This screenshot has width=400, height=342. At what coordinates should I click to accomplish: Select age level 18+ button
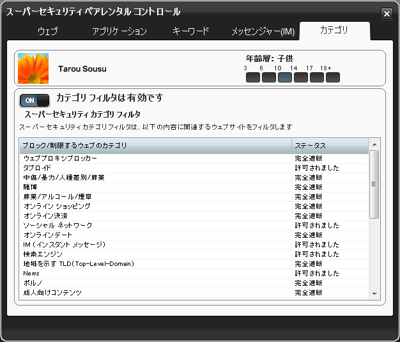tap(333, 77)
